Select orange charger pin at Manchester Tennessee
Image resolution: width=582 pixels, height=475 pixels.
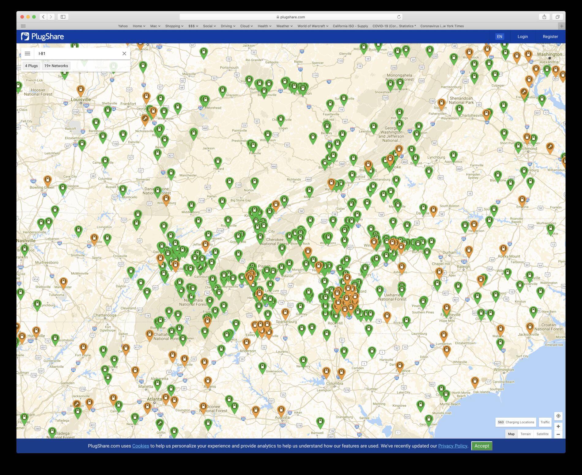tap(63, 282)
